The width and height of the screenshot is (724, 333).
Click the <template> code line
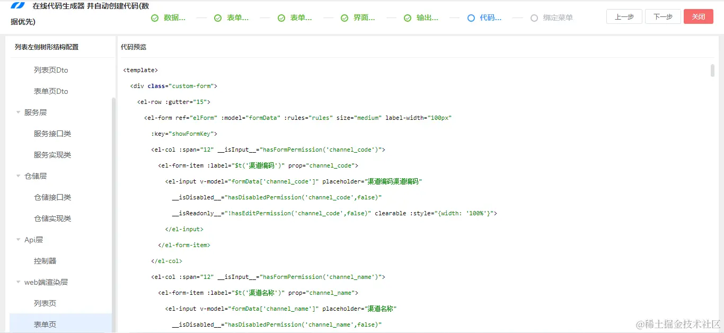pyautogui.click(x=140, y=70)
